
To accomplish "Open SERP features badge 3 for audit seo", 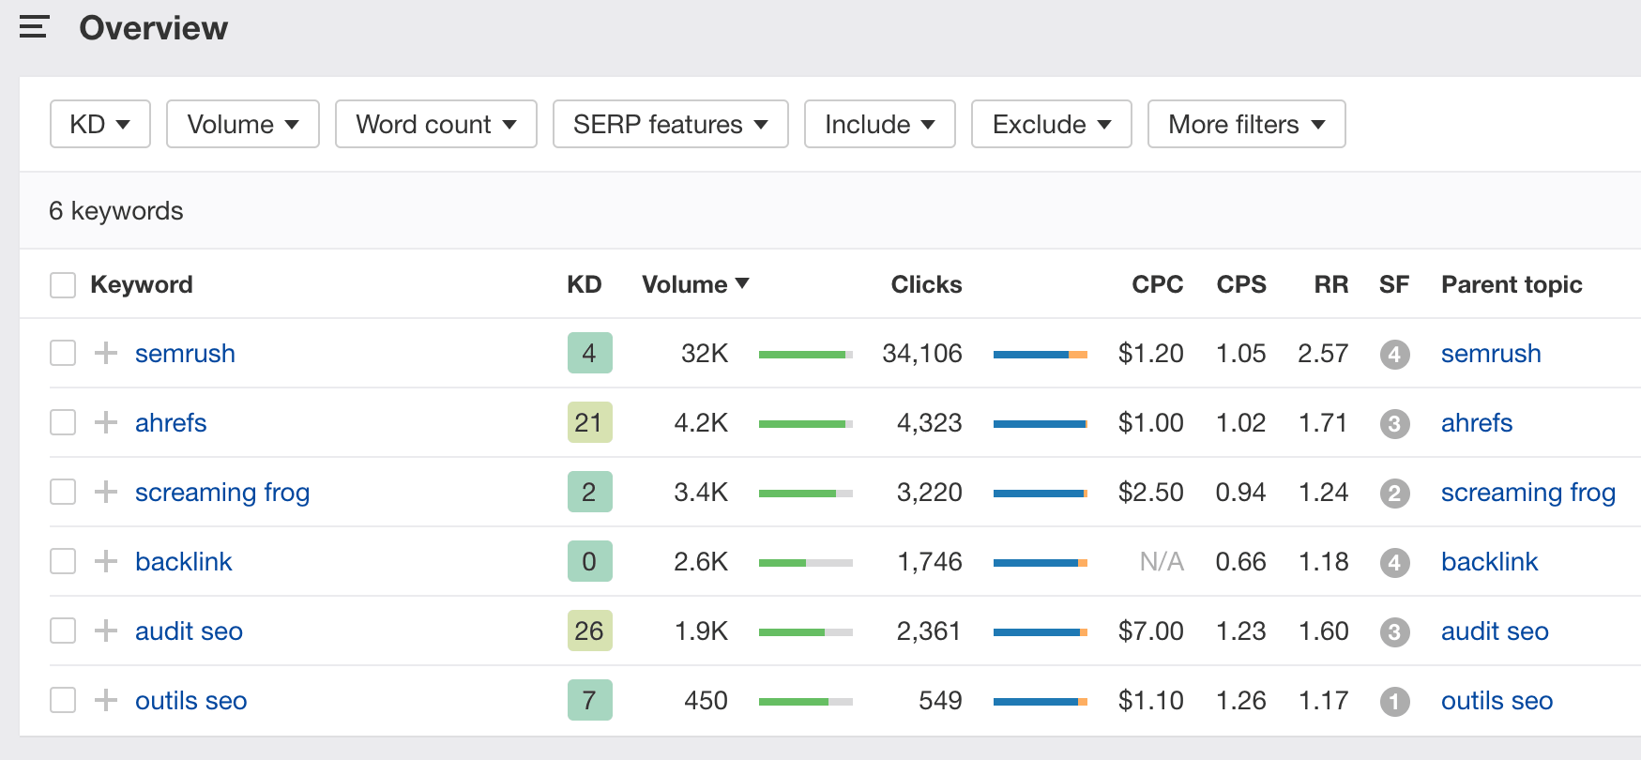I will tap(1394, 632).
